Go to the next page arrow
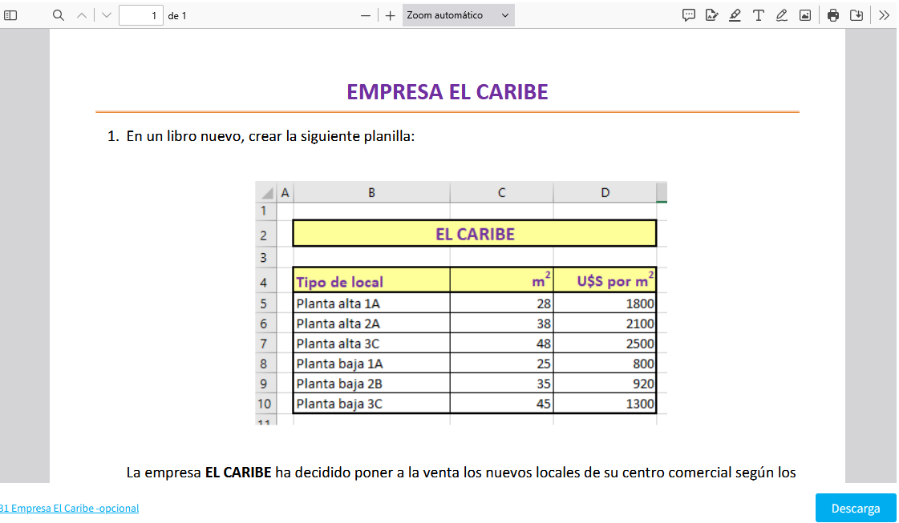The width and height of the screenshot is (899, 523). click(x=107, y=15)
